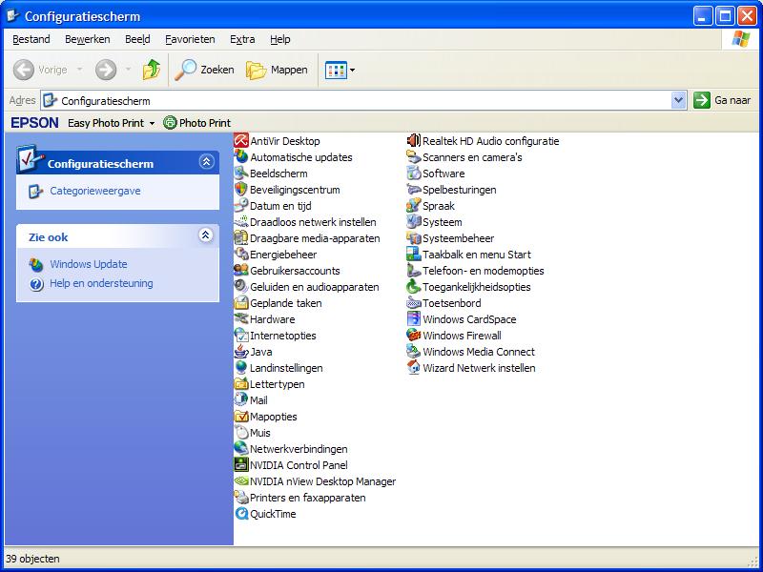Open Help en ondersteuning link
The width and height of the screenshot is (763, 572).
[x=101, y=283]
